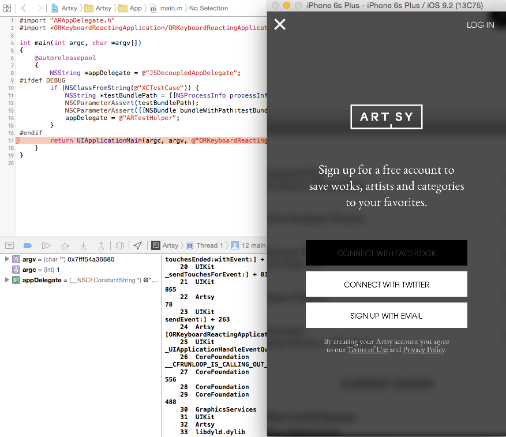Viewport: 506px width, 437px height.
Task: Click the Artsy project file breadcrumb
Action: (x=65, y=8)
